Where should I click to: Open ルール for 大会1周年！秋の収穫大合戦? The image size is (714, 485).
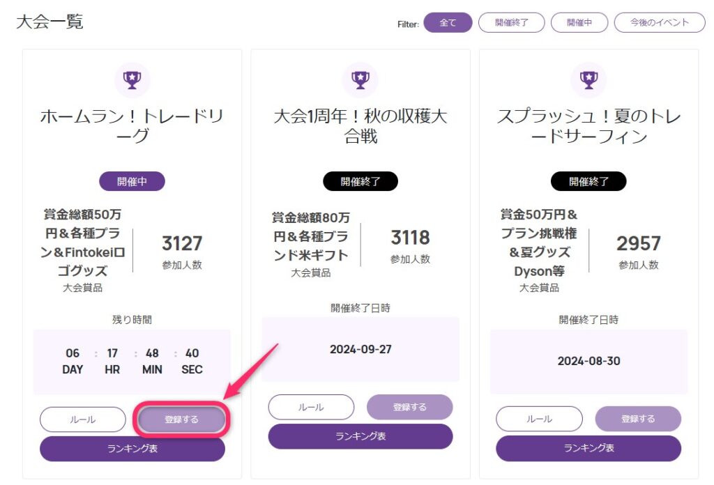pyautogui.click(x=311, y=407)
